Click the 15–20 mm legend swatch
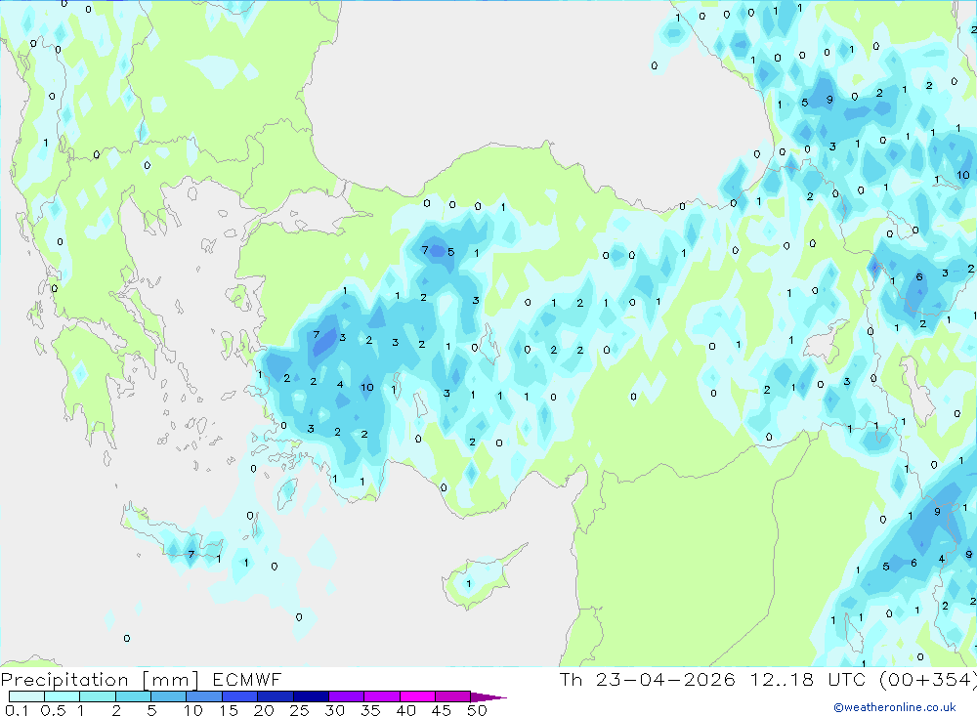Image resolution: width=977 pixels, height=716 pixels. click(x=240, y=696)
